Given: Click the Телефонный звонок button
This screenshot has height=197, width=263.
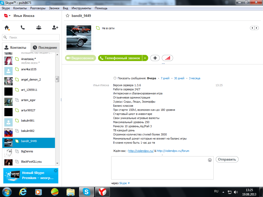Looking at the screenshot, I should (120, 58).
